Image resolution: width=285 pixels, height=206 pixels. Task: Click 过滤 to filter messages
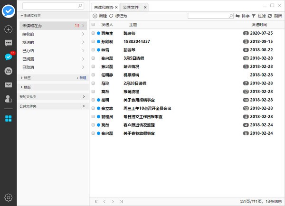[x=259, y=16]
